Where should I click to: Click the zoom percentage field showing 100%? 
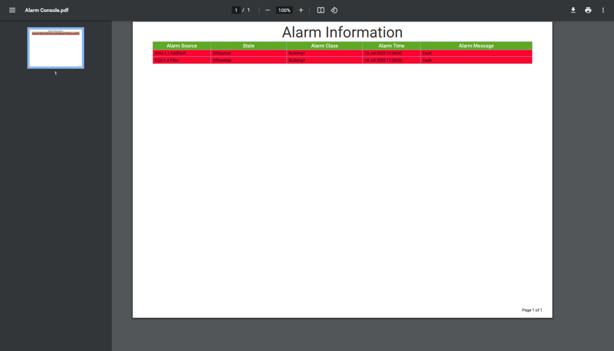[x=284, y=10]
